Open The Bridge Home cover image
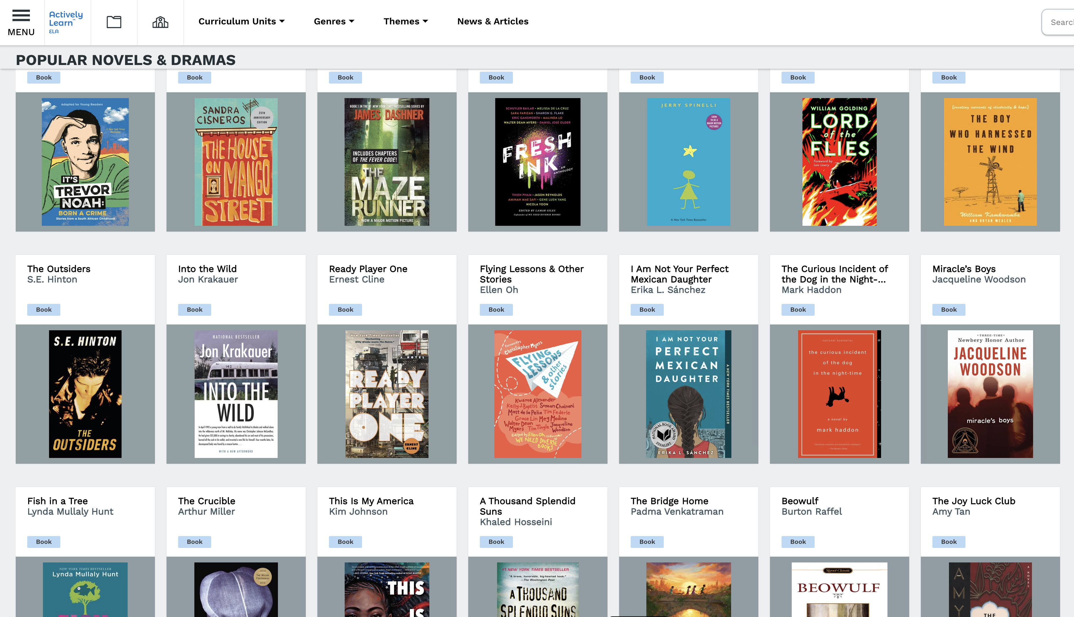1074x617 pixels. pyautogui.click(x=688, y=590)
